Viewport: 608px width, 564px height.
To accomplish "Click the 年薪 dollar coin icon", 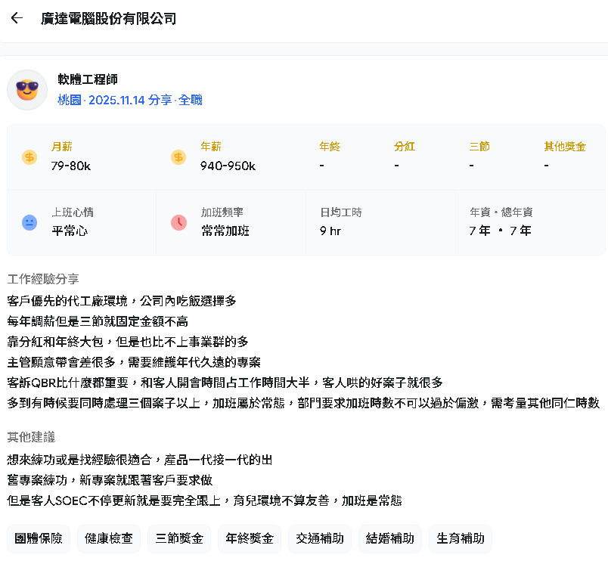I will (x=178, y=157).
